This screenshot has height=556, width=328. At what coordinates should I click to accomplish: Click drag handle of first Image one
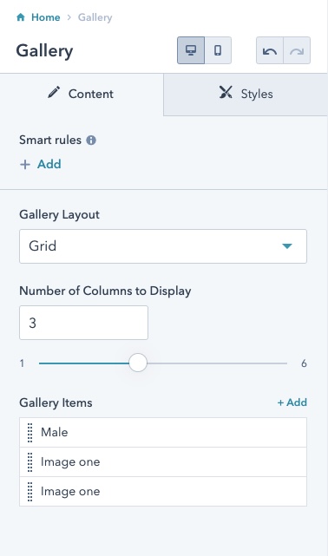click(x=30, y=462)
